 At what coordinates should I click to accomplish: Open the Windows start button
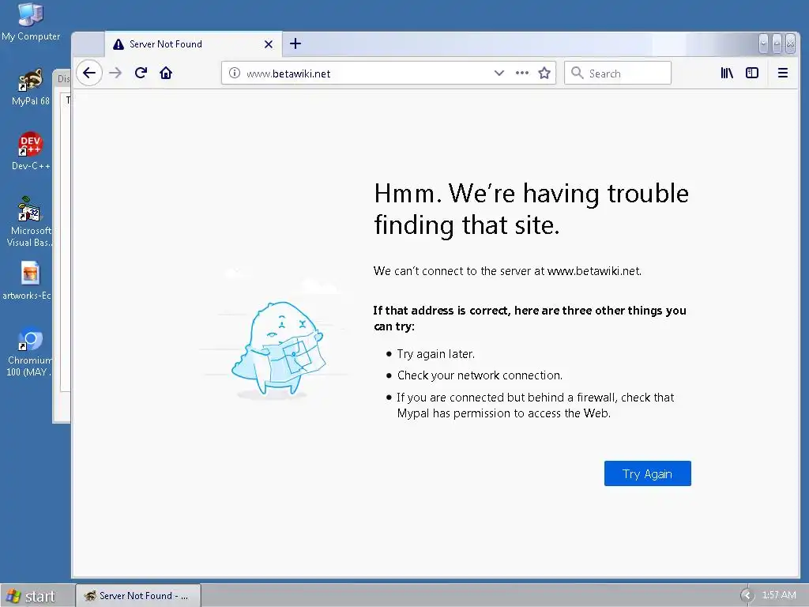(x=32, y=596)
